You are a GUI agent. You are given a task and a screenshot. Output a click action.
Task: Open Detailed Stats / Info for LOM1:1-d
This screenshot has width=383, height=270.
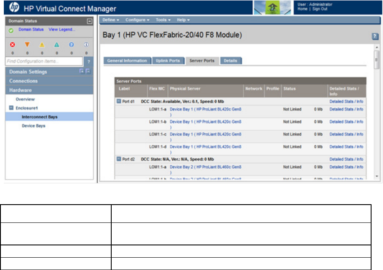[346, 146]
